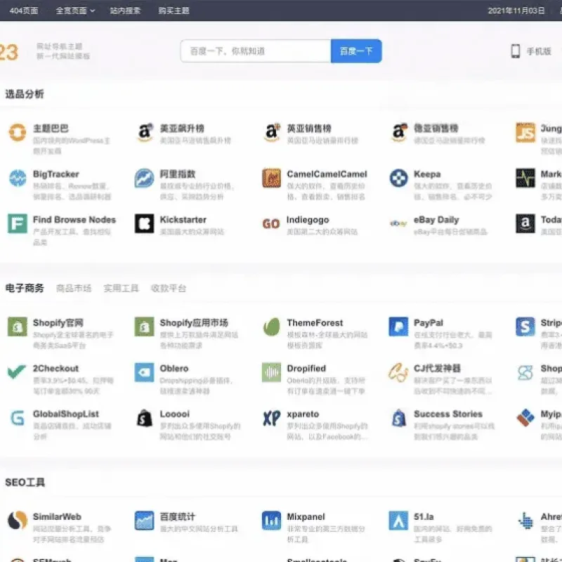
Task: Select the 商品市场 tab
Action: click(x=74, y=288)
